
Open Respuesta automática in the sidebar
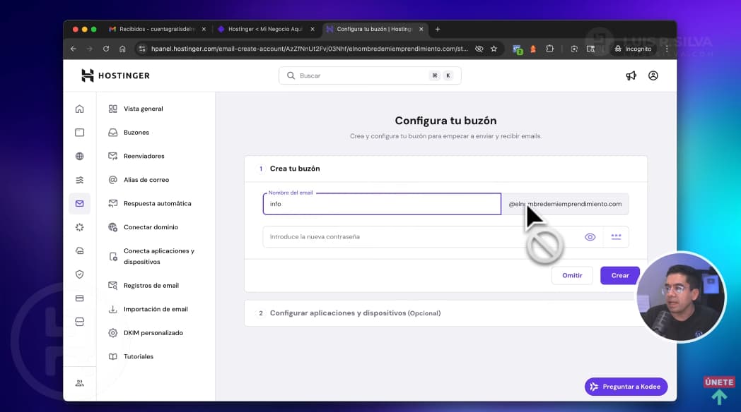click(x=158, y=204)
